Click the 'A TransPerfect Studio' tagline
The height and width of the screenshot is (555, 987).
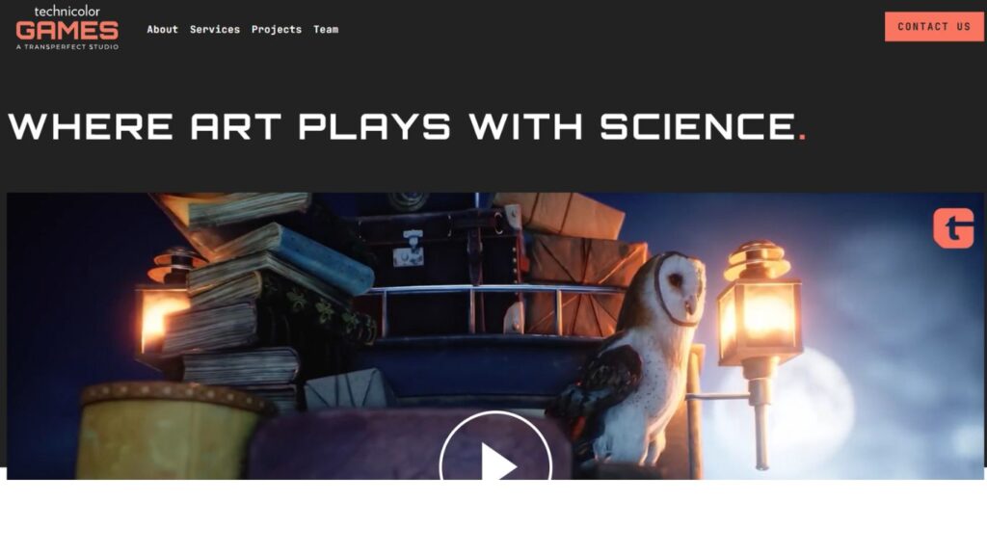(67, 46)
